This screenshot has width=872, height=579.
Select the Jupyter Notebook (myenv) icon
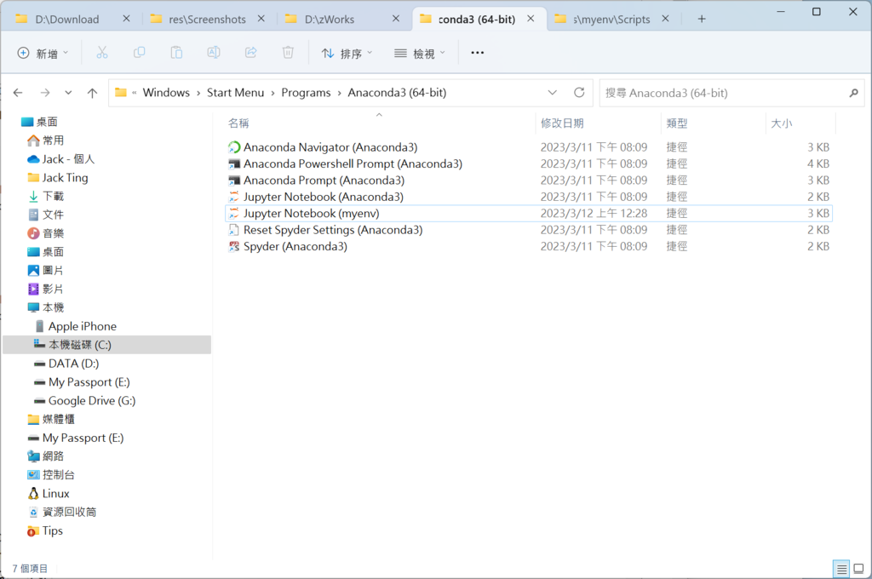234,214
